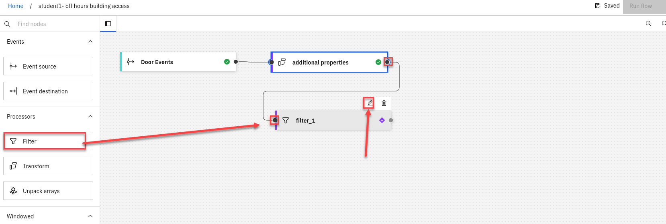Viewport: 666px width, 224px height.
Task: Toggle the side palette panel icon
Action: coord(108,24)
